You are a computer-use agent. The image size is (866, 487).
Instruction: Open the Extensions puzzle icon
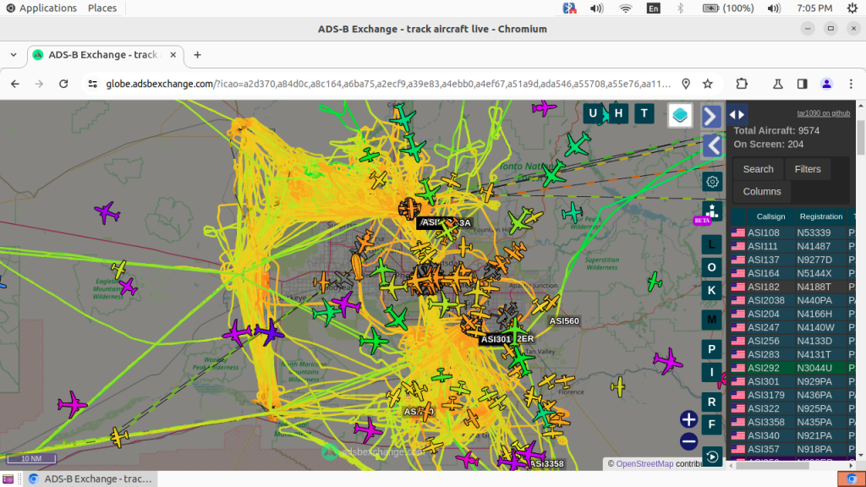point(742,84)
